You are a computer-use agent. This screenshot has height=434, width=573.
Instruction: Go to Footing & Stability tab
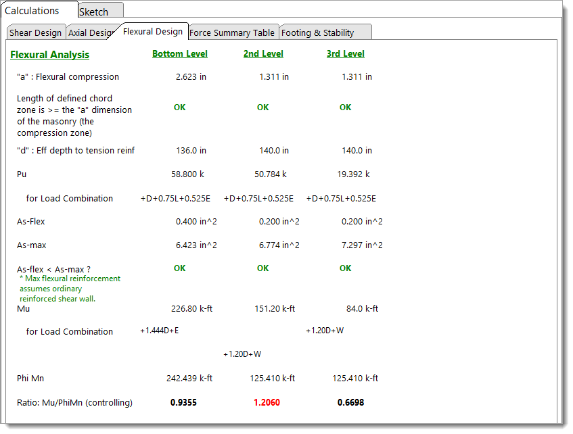point(317,32)
